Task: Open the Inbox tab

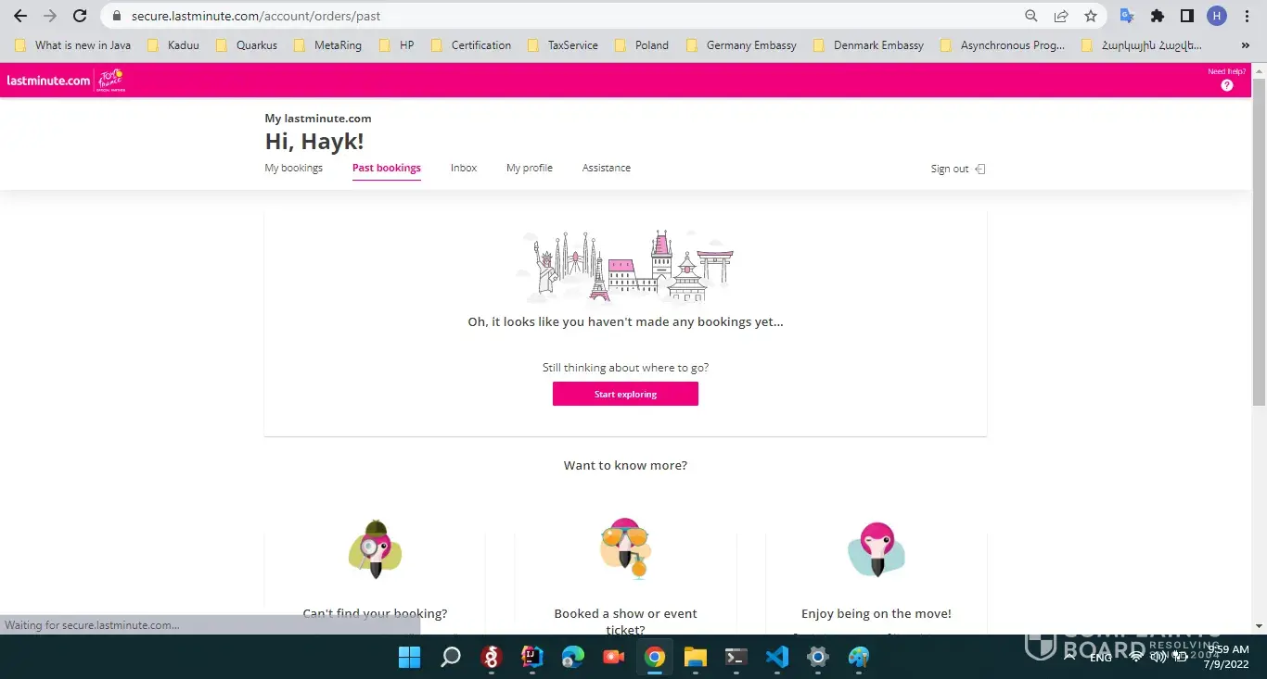Action: [464, 168]
